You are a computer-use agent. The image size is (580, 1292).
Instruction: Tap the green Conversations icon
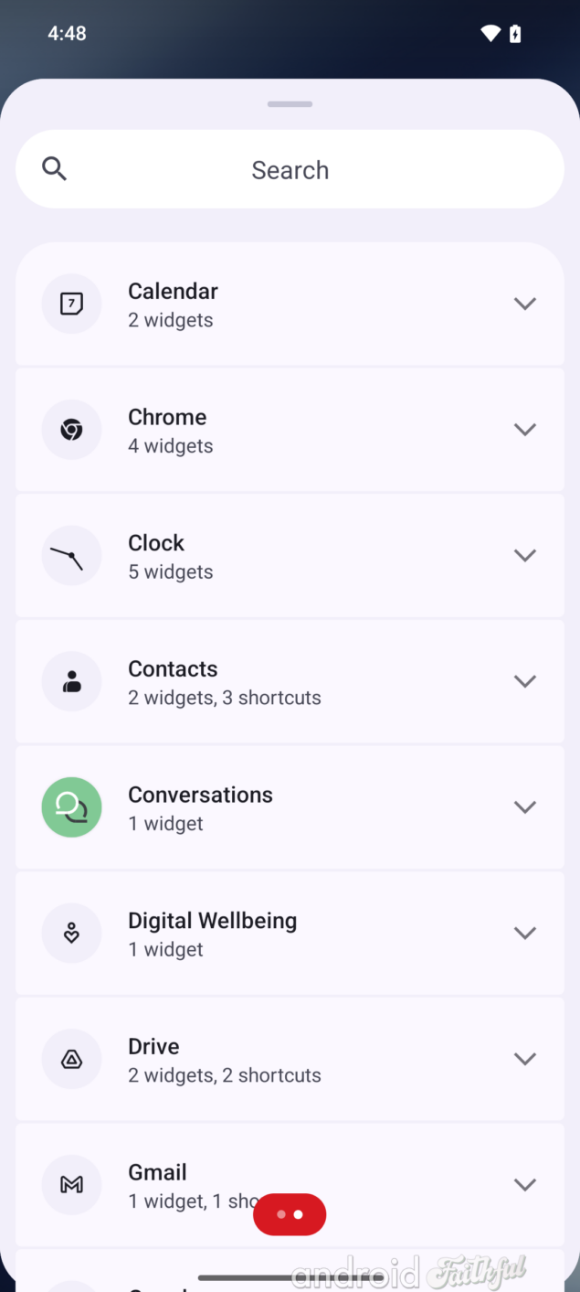(x=71, y=807)
